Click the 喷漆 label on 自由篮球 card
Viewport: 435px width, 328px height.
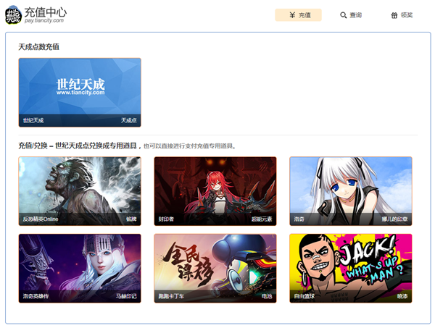point(402,296)
